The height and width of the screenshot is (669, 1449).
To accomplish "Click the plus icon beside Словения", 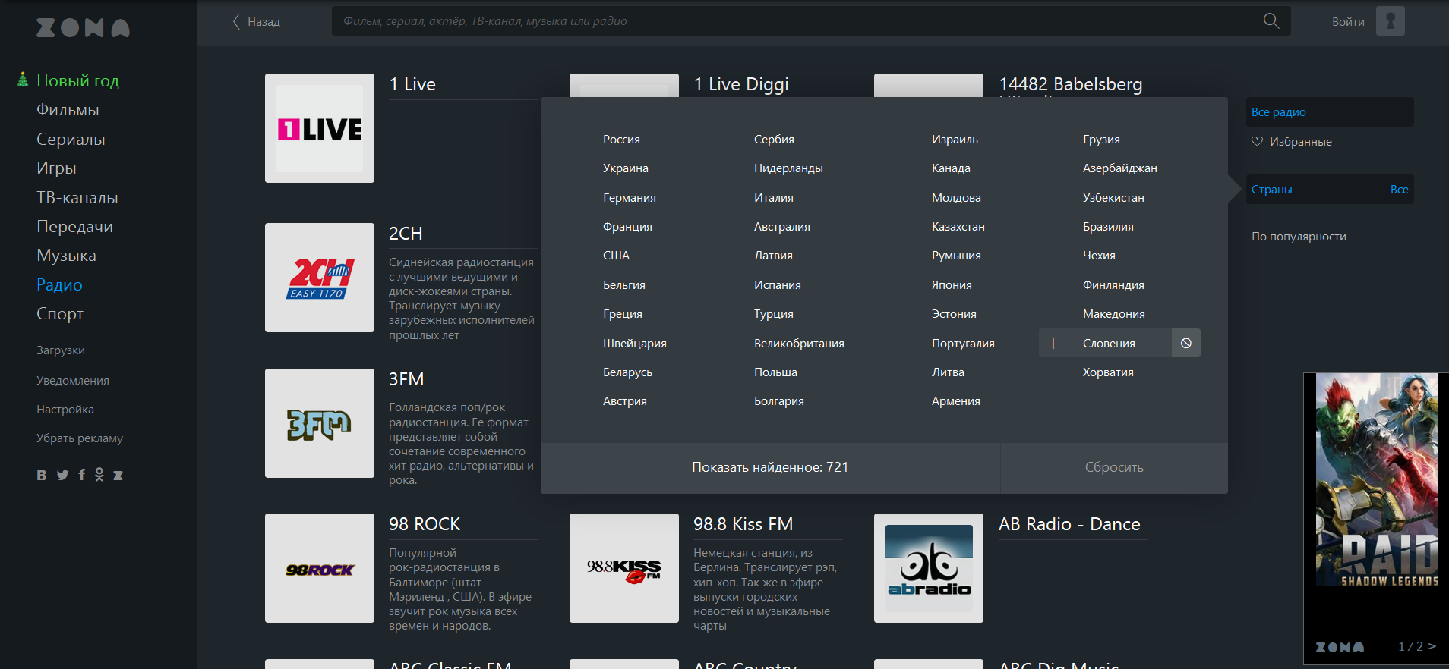I will tap(1053, 344).
